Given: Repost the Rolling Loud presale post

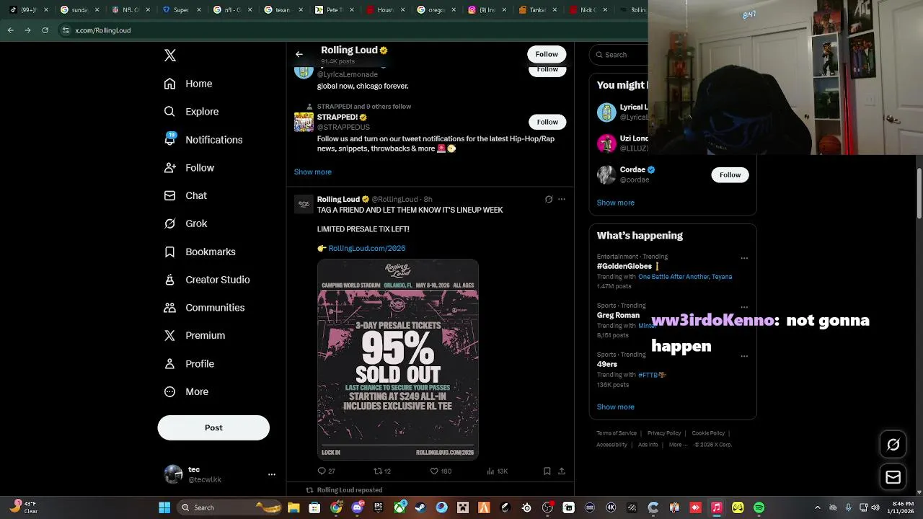Looking at the screenshot, I should click(x=382, y=471).
